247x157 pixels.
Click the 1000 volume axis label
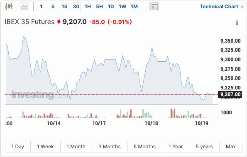[226, 113]
